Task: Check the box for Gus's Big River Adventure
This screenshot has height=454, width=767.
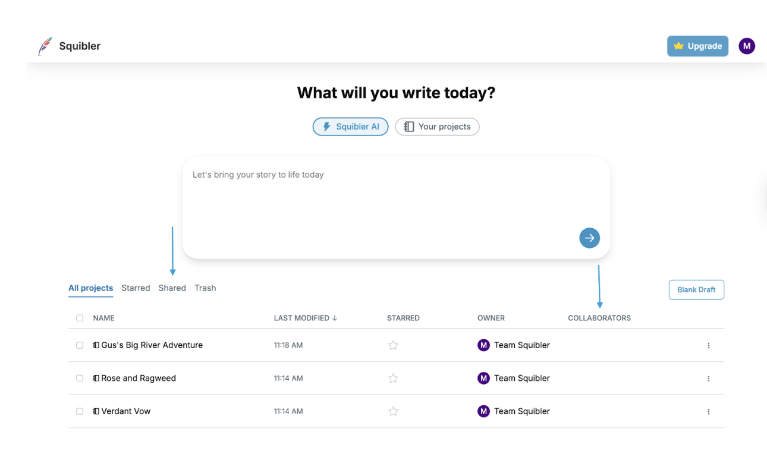Action: point(80,345)
